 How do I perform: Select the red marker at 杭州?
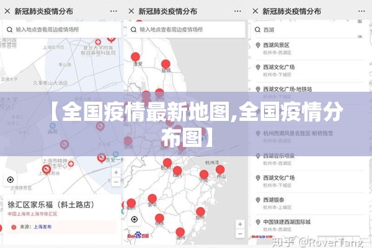pyautogui.click(x=167, y=163)
